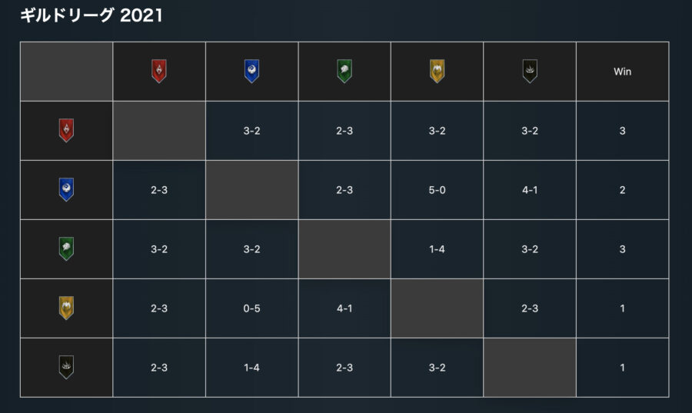Select the blue guild banner in left column
Viewport: 692px width, 413px height.
66,189
